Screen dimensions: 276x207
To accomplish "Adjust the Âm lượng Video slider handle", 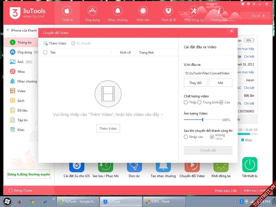I will (203, 120).
